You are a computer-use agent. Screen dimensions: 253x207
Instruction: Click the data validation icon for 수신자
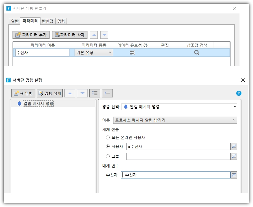132,53
